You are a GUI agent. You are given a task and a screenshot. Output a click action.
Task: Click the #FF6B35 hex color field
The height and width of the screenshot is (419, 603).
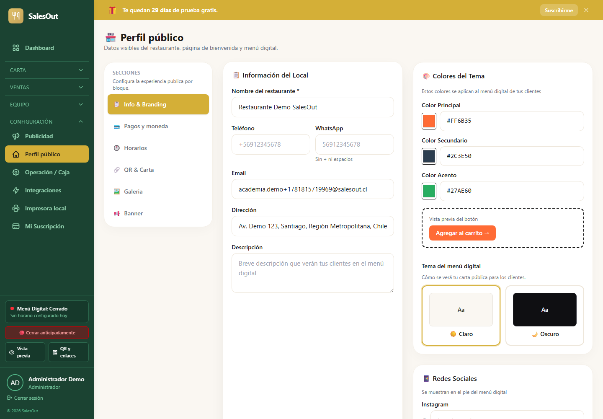[512, 121]
